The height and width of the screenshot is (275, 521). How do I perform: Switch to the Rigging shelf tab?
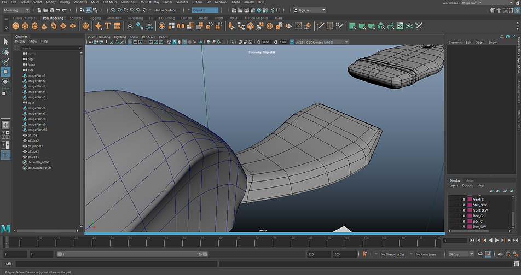click(x=95, y=18)
